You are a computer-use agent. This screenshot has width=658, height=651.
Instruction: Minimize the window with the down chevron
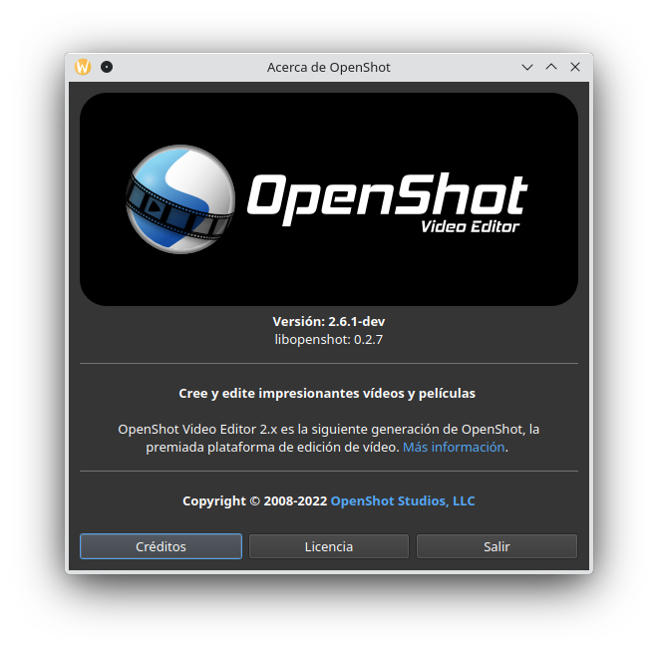527,67
